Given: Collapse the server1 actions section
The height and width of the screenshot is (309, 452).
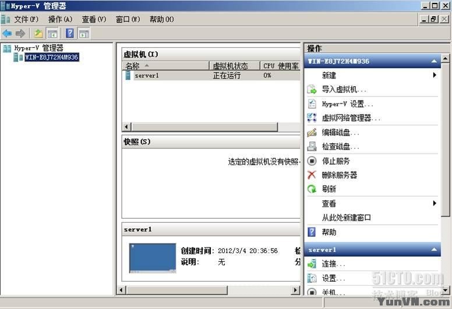Looking at the screenshot, I should tap(434, 250).
